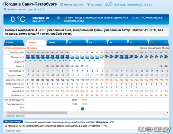Screen dimensions: 173x134
Task: Click the ощущается как -6 °C text
Action: [40, 19]
